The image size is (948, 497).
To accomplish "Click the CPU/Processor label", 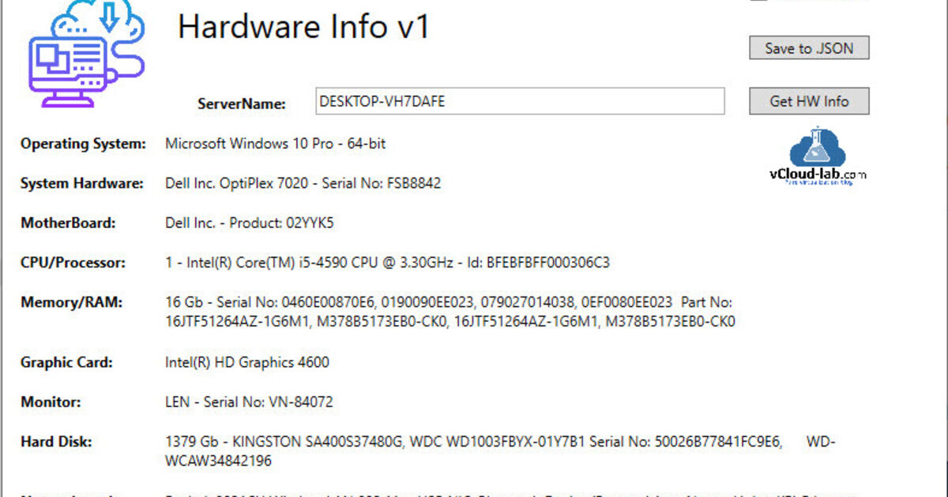I will [73, 263].
